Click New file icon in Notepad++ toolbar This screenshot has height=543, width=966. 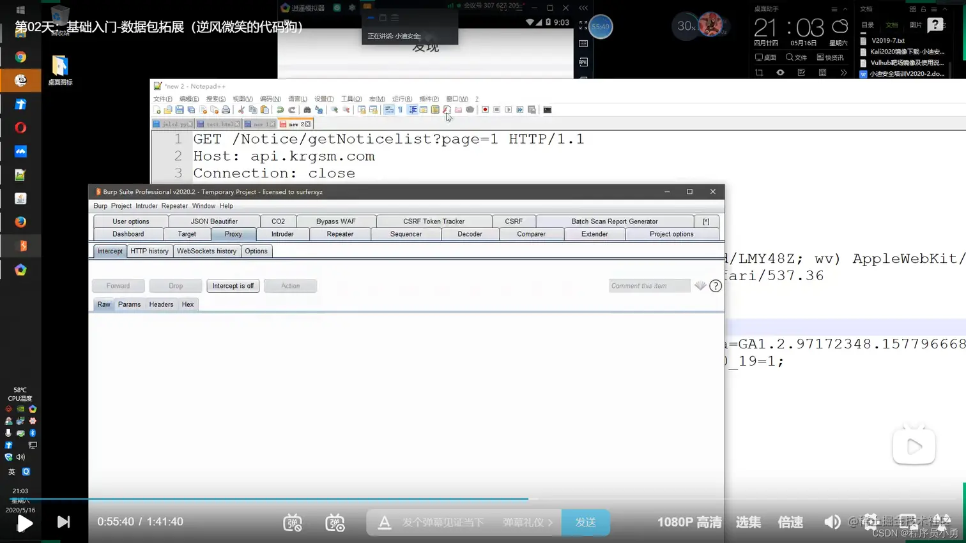[157, 110]
